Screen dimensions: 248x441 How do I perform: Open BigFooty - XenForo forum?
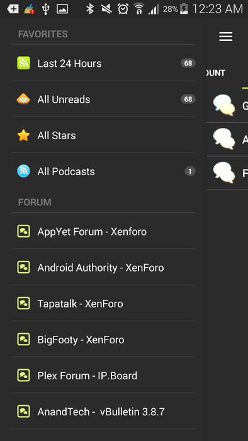[103, 340]
